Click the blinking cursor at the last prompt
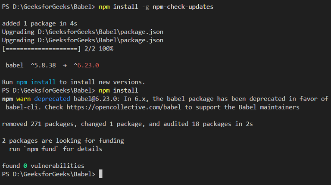The height and width of the screenshot is (185, 331). [x=100, y=174]
